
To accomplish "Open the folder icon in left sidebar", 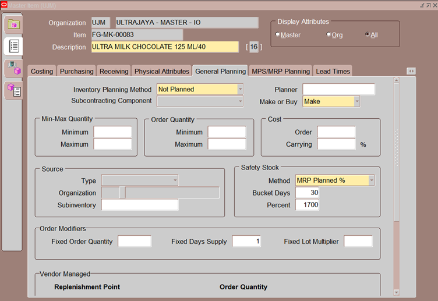I will tap(13, 24).
